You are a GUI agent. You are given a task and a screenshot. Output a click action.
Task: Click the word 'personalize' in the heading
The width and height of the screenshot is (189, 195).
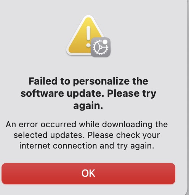[101, 81]
